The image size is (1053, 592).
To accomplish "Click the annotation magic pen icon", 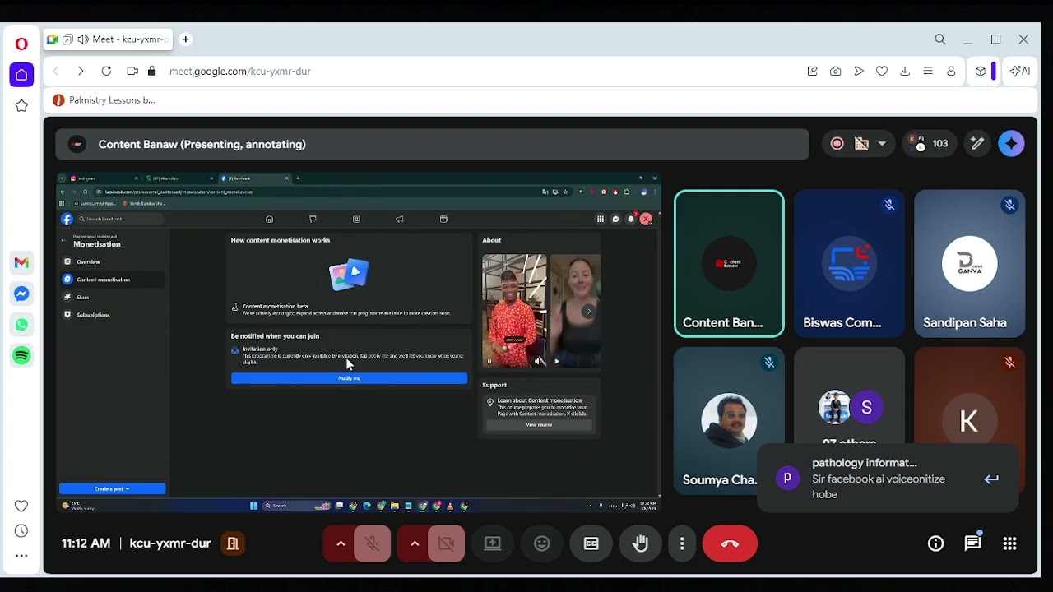I will click(976, 144).
